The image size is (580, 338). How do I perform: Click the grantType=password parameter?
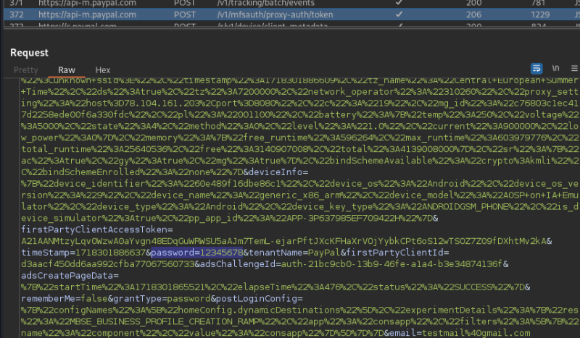coord(162,298)
